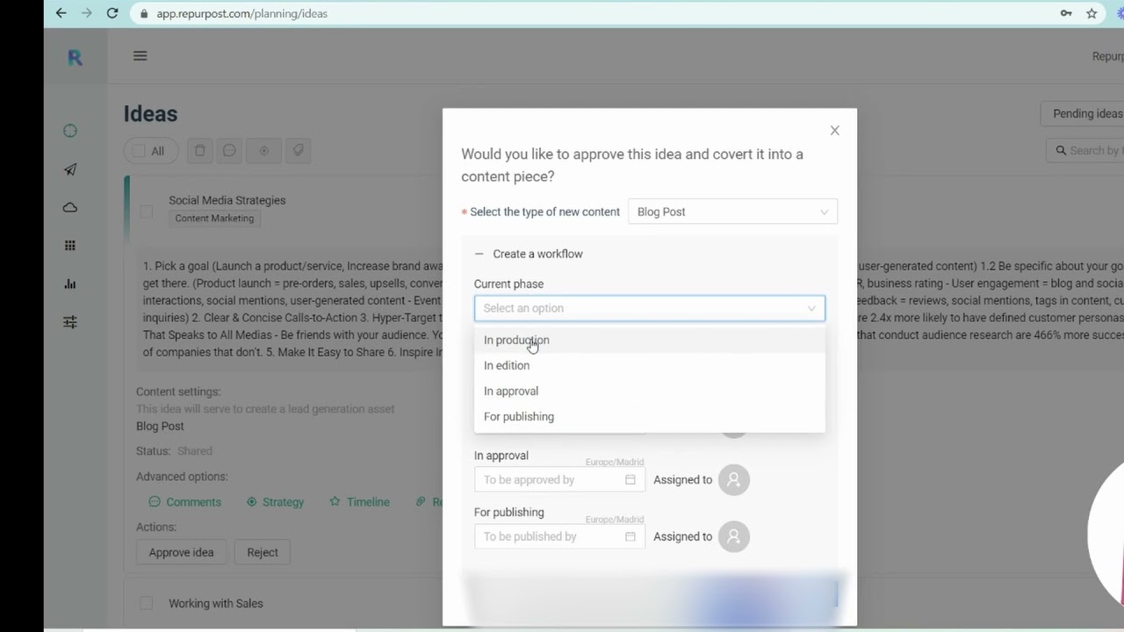Click the Social Media Strategies title

tap(227, 200)
